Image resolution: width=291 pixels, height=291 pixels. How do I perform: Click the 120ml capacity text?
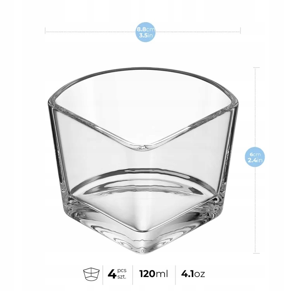(154, 274)
